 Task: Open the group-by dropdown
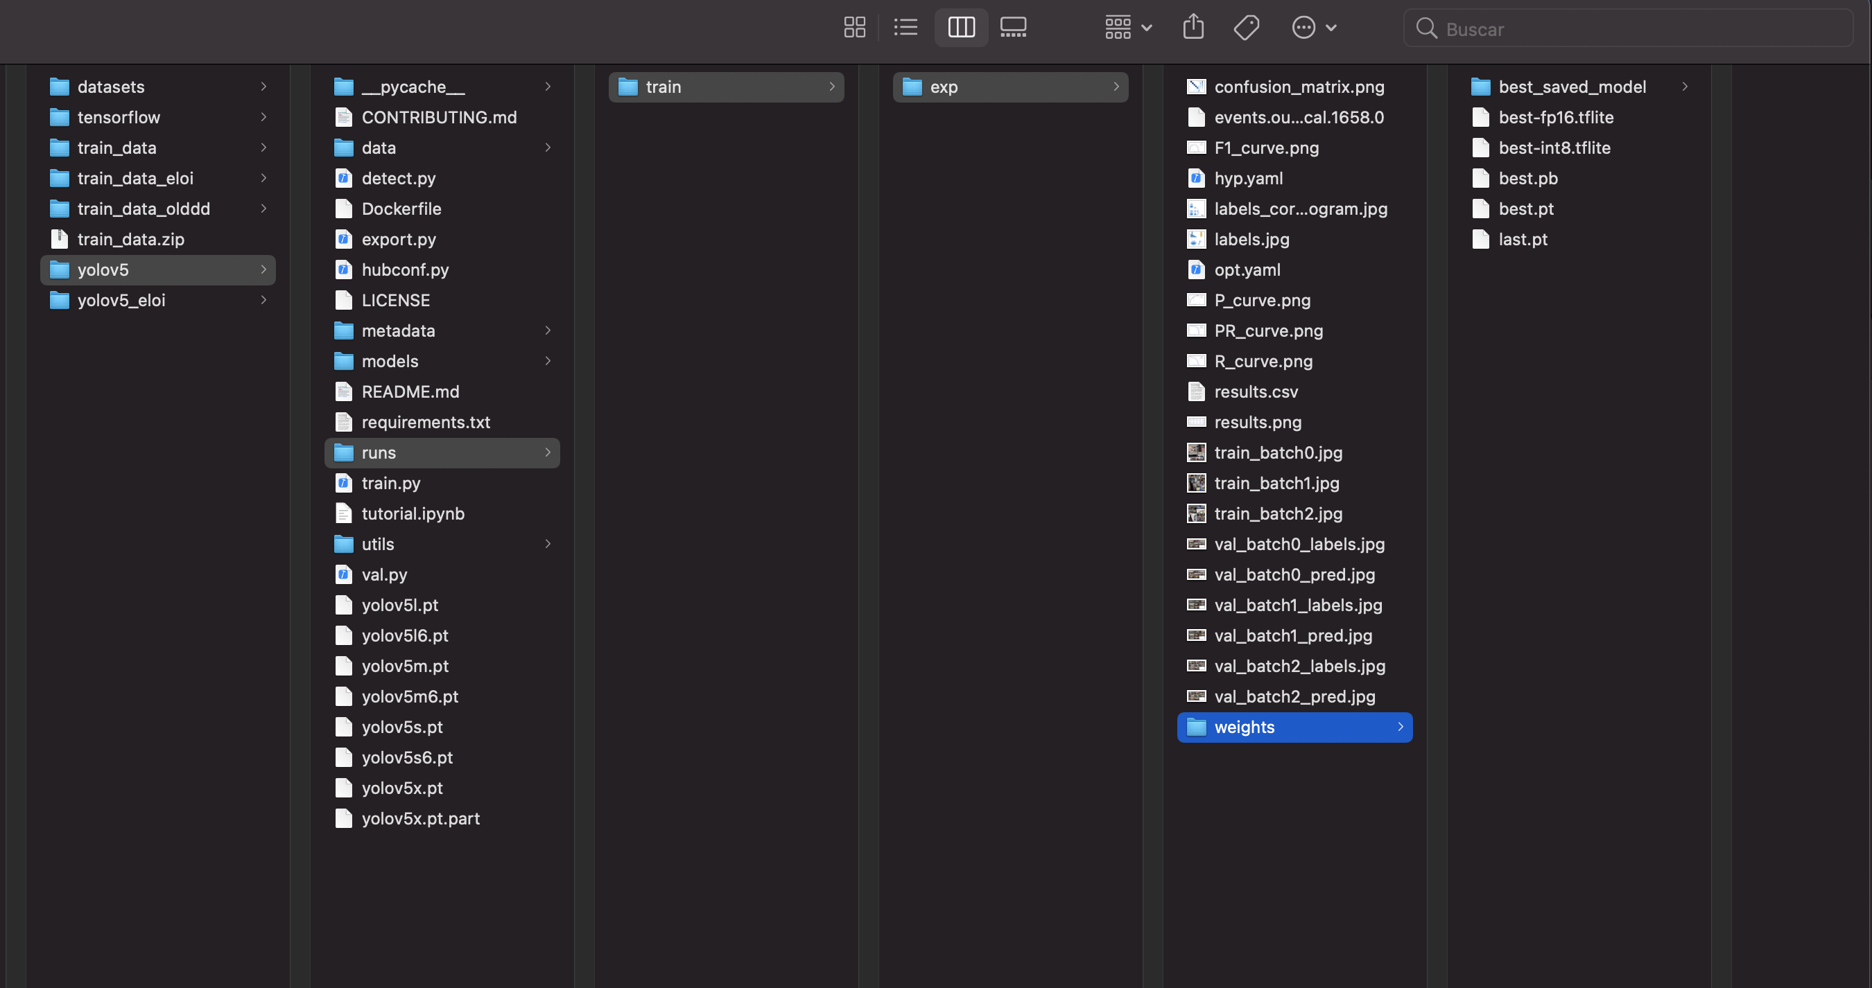(1128, 28)
